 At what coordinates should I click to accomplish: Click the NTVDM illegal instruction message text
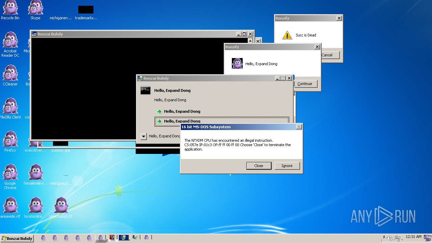click(238, 145)
